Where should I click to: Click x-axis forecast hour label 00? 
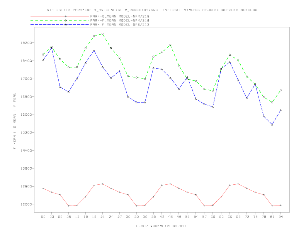43,217
